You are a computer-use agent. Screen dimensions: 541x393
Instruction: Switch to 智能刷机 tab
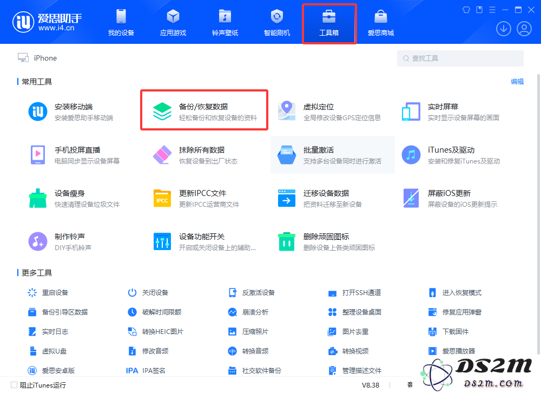pos(277,23)
